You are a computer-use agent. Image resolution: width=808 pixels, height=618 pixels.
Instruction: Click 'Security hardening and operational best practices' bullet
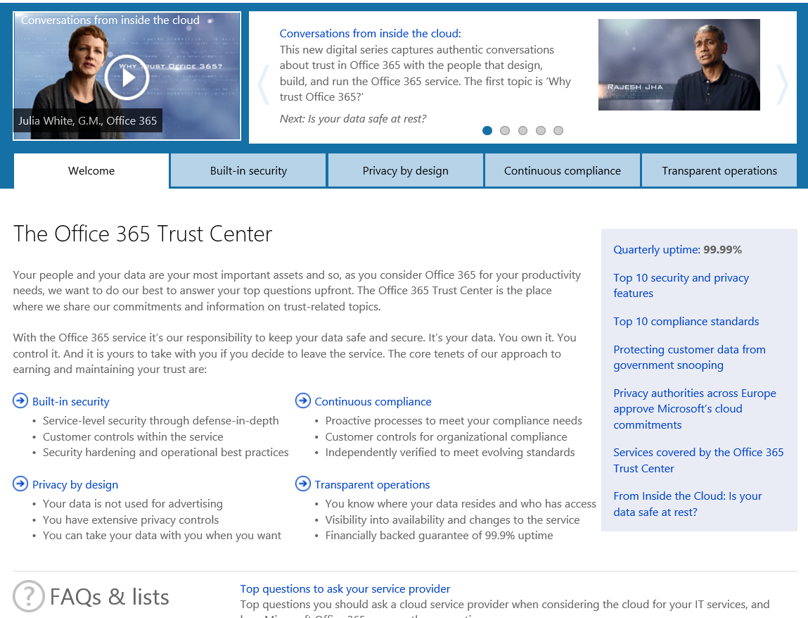[x=165, y=453]
